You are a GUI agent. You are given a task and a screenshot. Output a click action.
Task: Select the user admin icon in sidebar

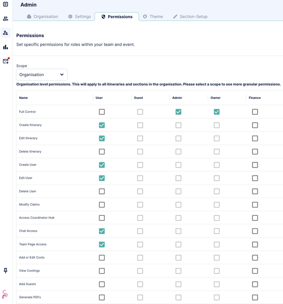6,33
